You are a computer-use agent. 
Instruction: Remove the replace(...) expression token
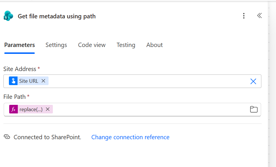coord(47,109)
